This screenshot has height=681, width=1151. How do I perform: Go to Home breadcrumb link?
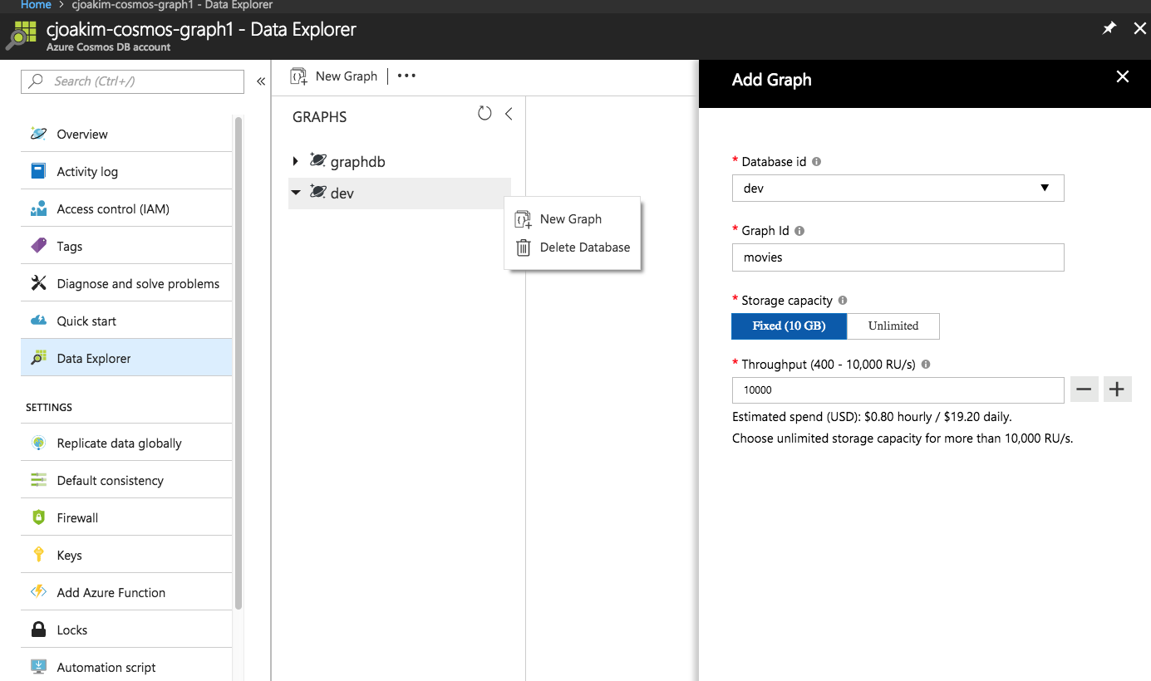tap(36, 5)
